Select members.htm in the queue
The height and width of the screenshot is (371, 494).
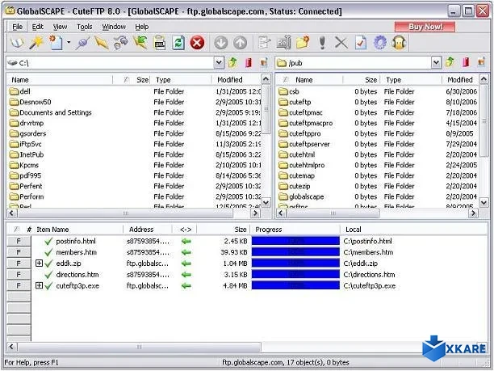click(76, 252)
